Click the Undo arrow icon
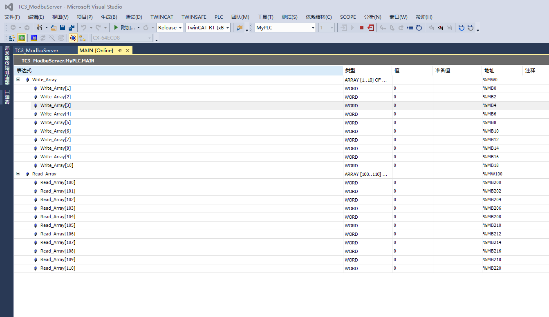Viewport: 549px width, 317px height. click(83, 27)
